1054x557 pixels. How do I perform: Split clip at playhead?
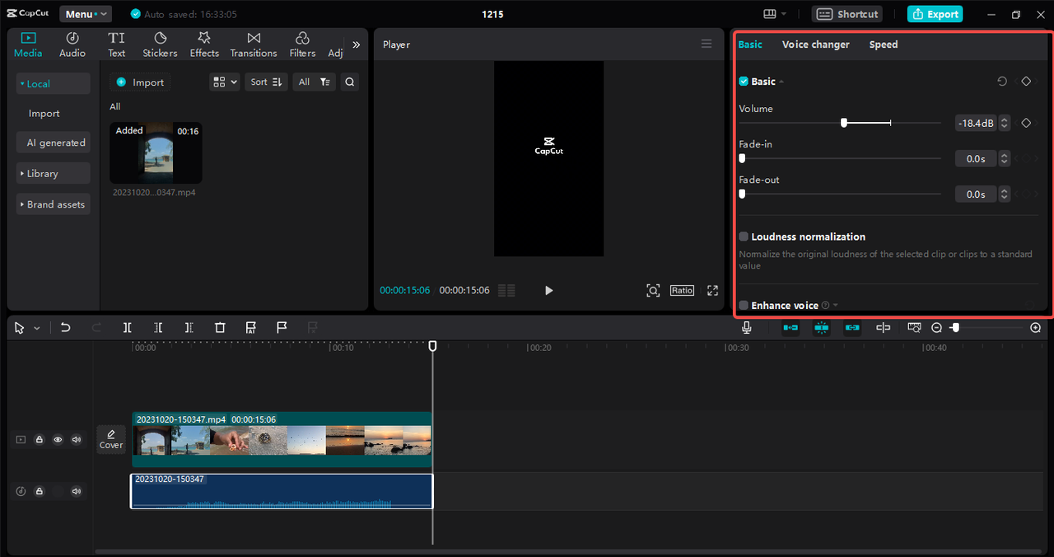128,328
